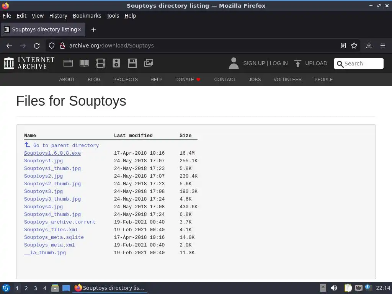
Task: Open Souptoys2.jpg file link
Action: click(44, 176)
